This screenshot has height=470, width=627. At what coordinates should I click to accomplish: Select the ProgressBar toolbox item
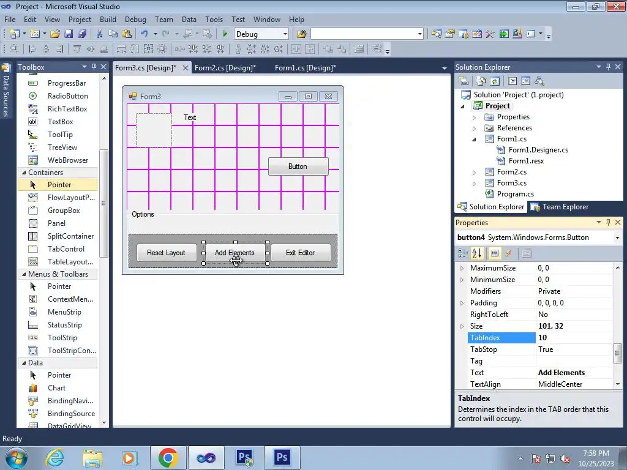tap(58, 83)
